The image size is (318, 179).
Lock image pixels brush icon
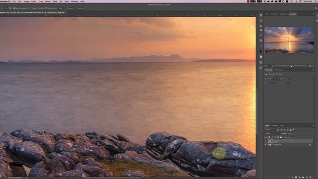click(x=272, y=137)
